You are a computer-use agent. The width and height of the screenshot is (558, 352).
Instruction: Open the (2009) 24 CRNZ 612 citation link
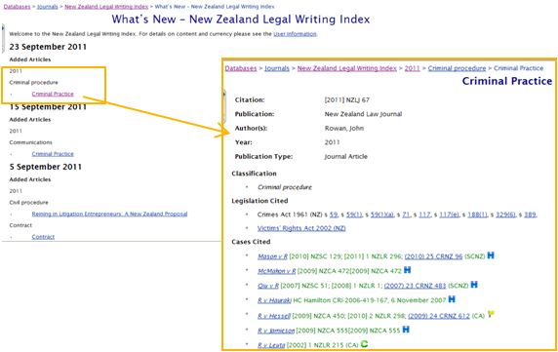click(x=439, y=316)
